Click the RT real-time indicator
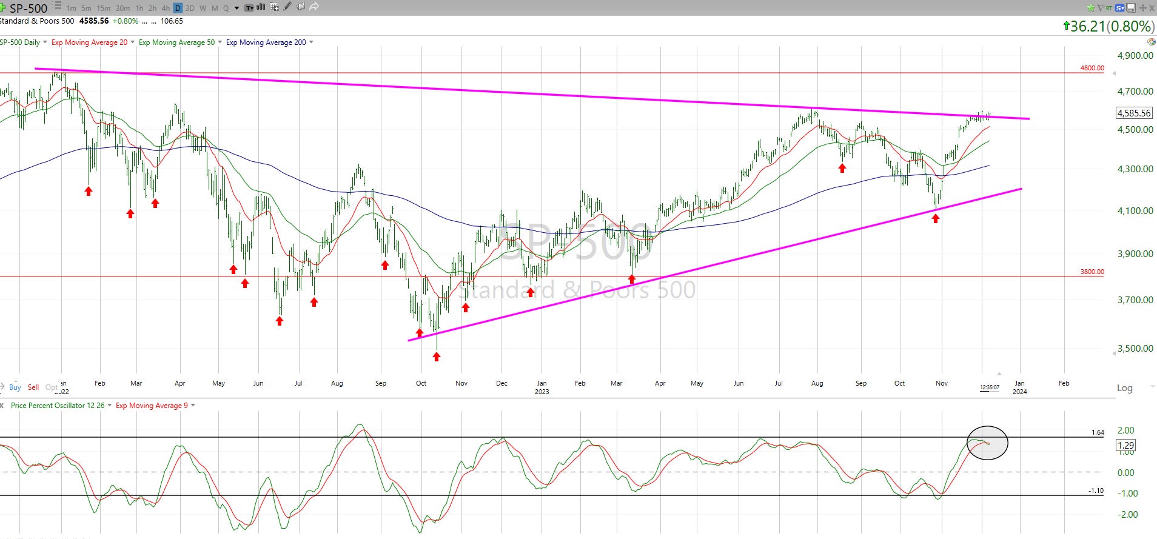The width and height of the screenshot is (1157, 539). point(1109,8)
